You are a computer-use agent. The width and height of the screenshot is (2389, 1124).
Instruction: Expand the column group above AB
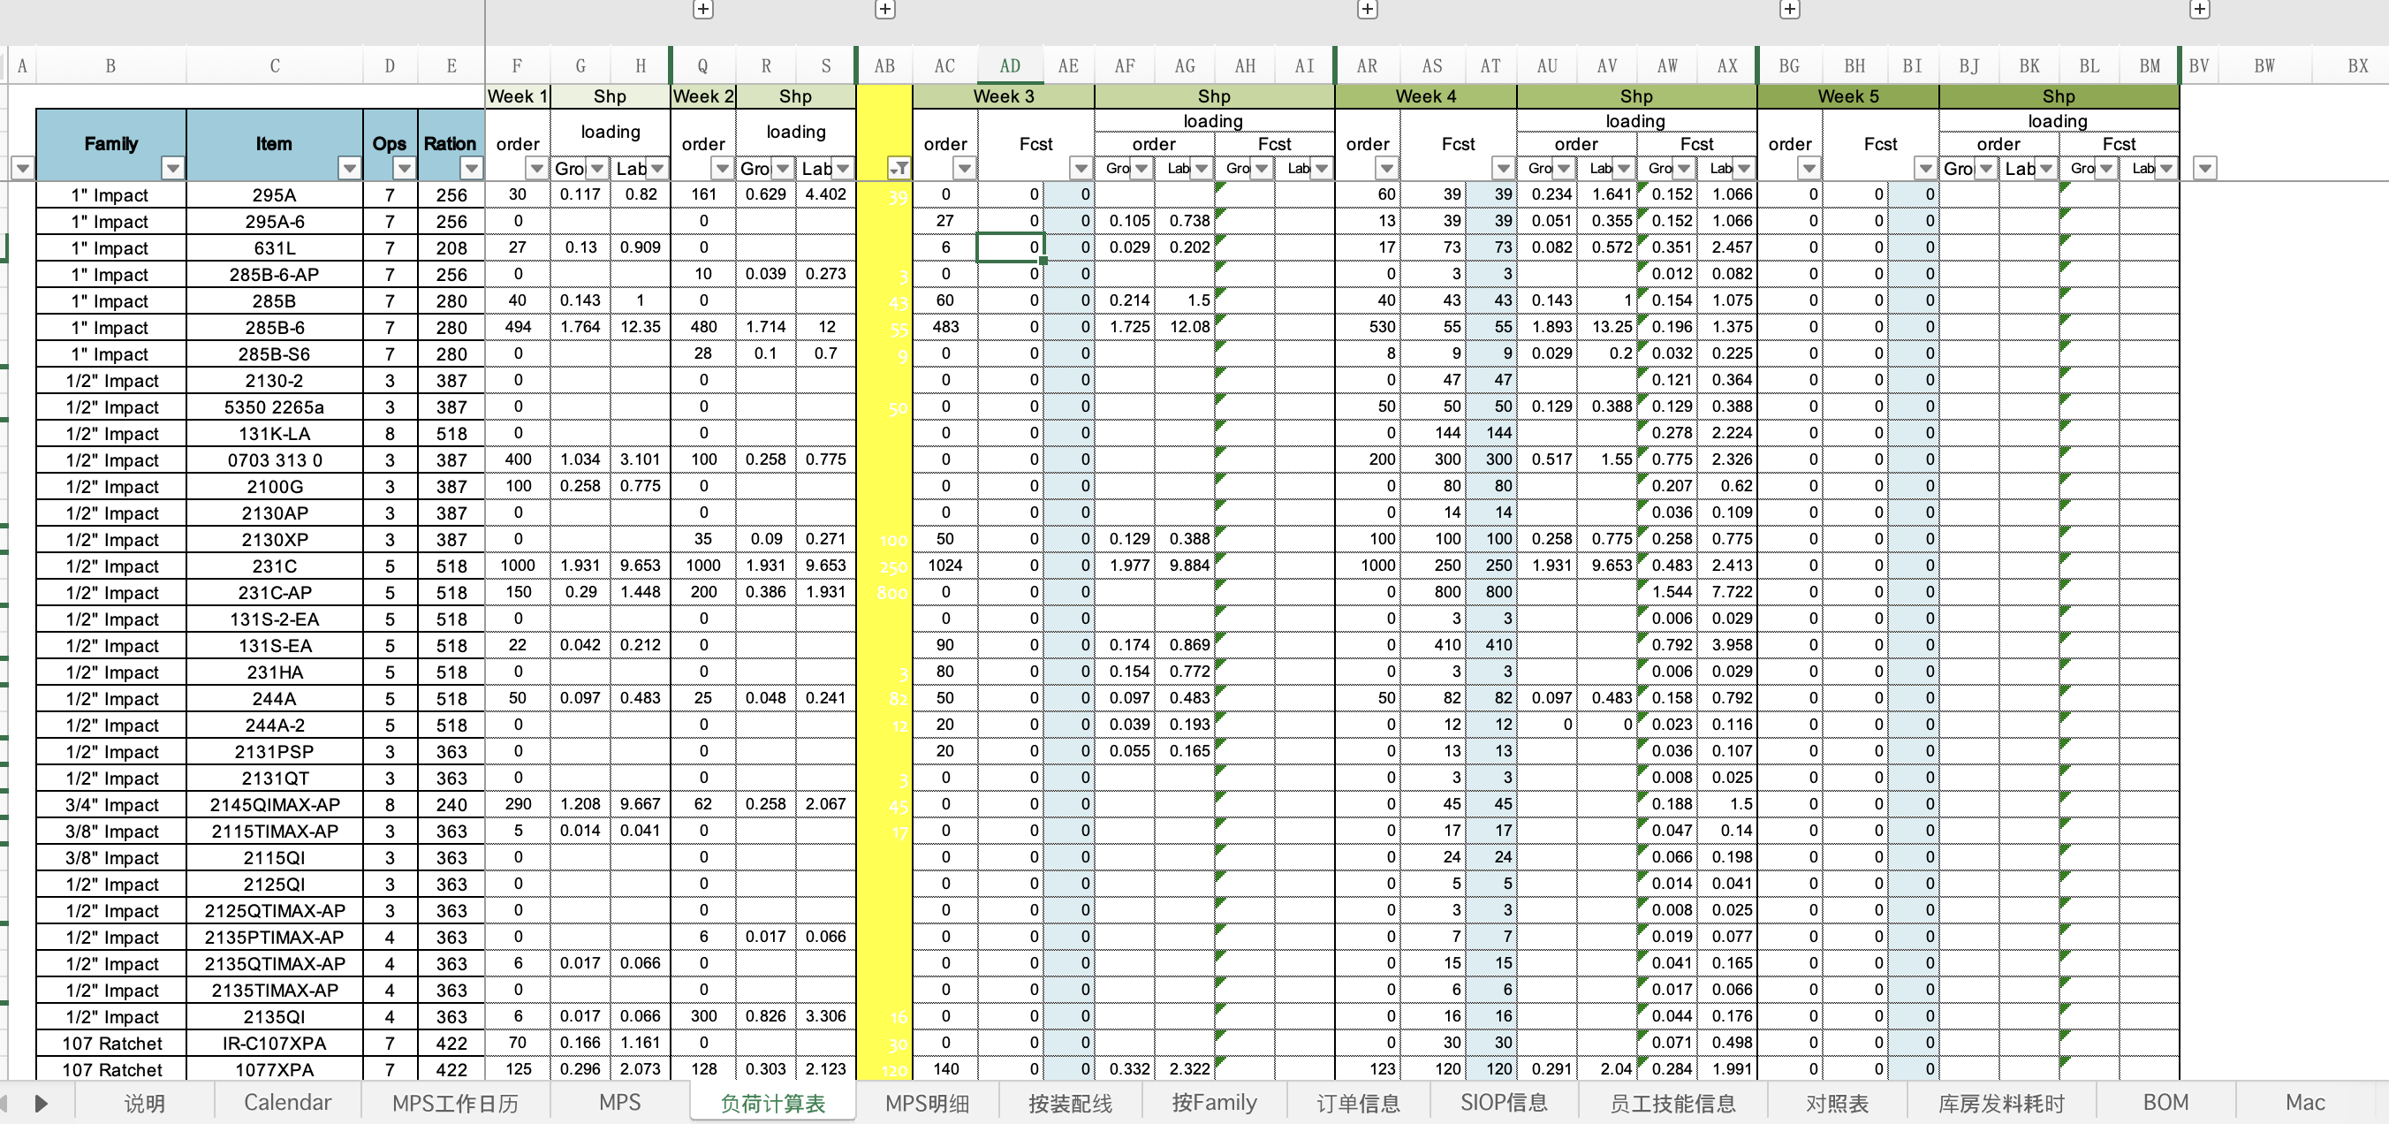884,9
